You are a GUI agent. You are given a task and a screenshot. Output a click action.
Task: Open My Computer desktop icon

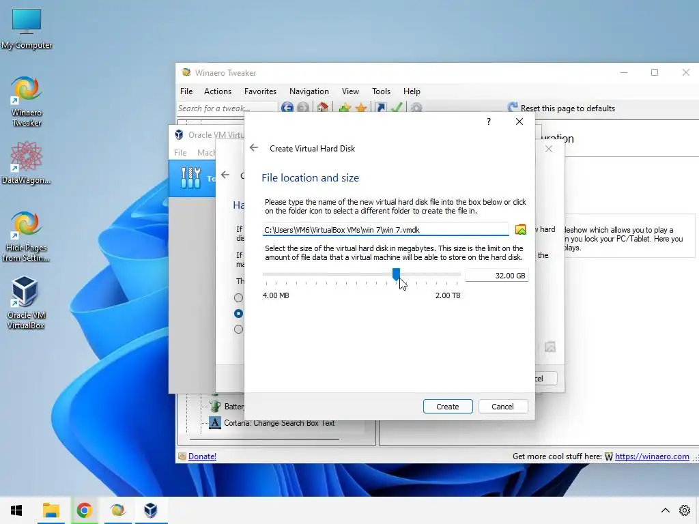pyautogui.click(x=27, y=29)
